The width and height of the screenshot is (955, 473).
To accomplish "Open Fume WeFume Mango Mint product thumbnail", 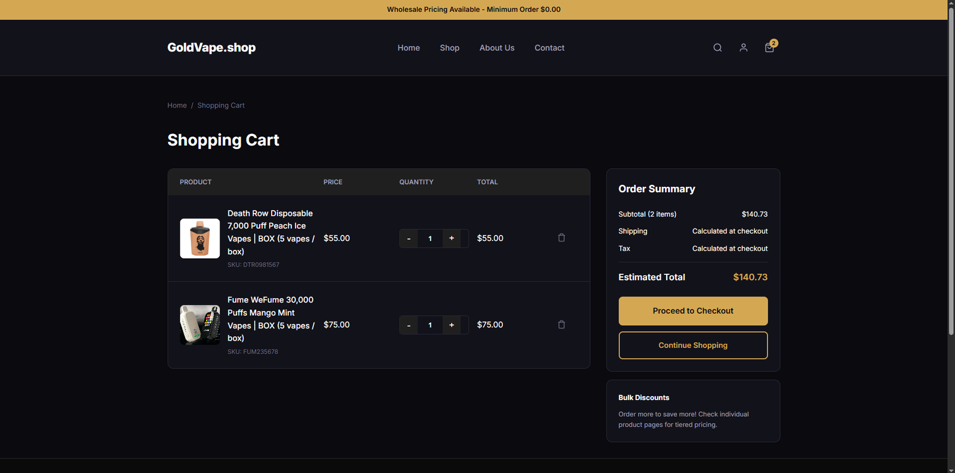I will [200, 325].
